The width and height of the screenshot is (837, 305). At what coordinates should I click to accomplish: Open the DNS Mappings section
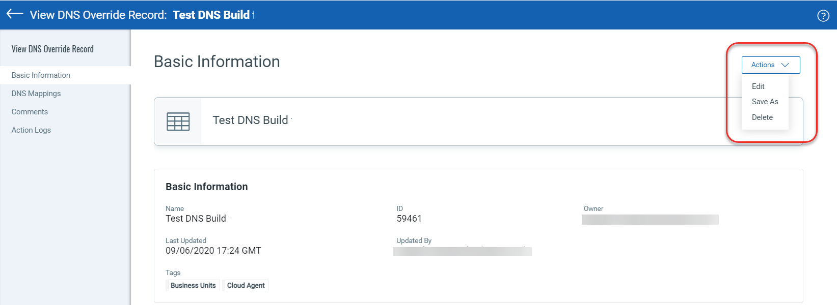point(36,94)
